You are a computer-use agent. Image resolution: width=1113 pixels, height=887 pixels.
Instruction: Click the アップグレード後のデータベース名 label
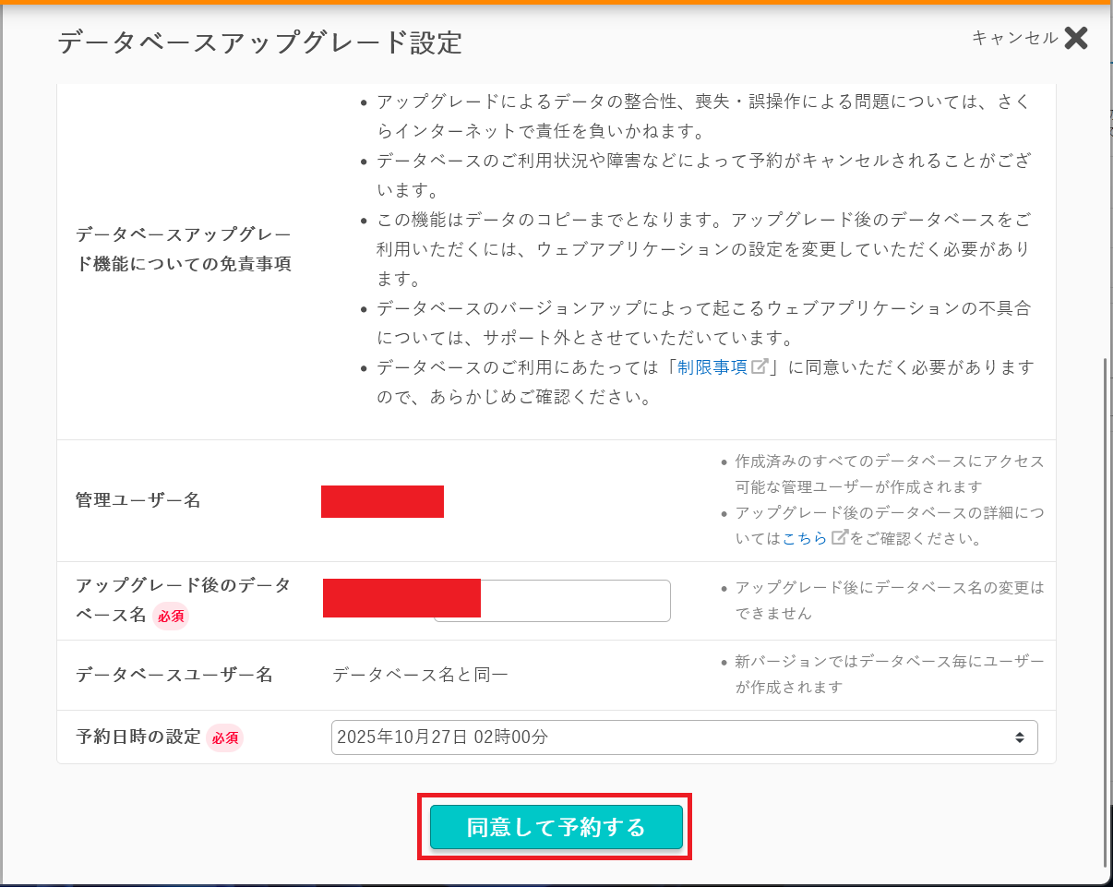183,585
